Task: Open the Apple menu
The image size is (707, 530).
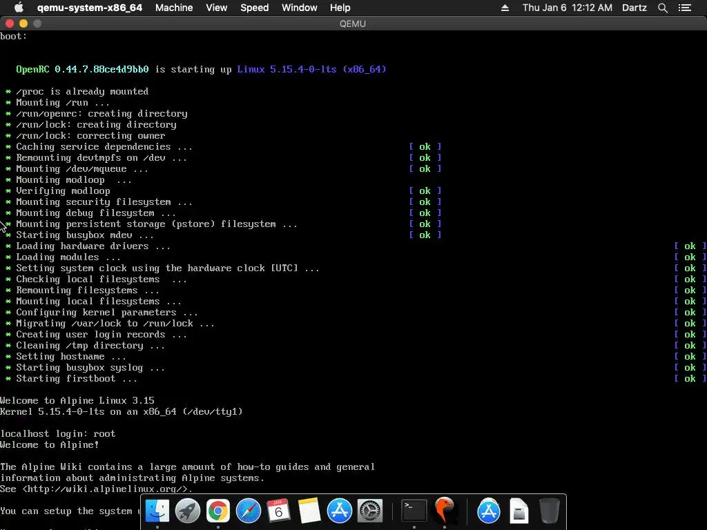Action: [19, 8]
